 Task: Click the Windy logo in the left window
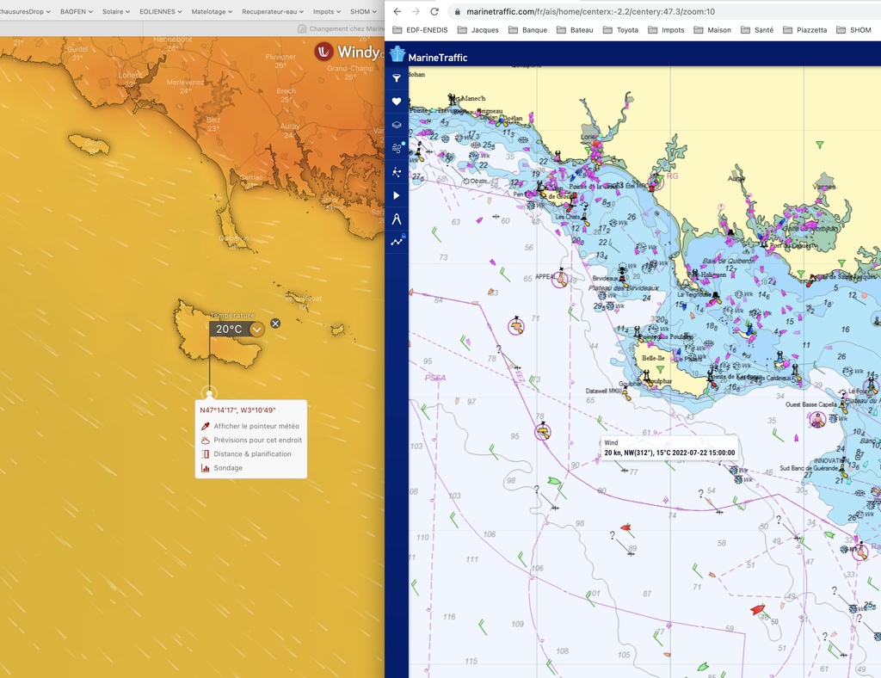tap(348, 52)
